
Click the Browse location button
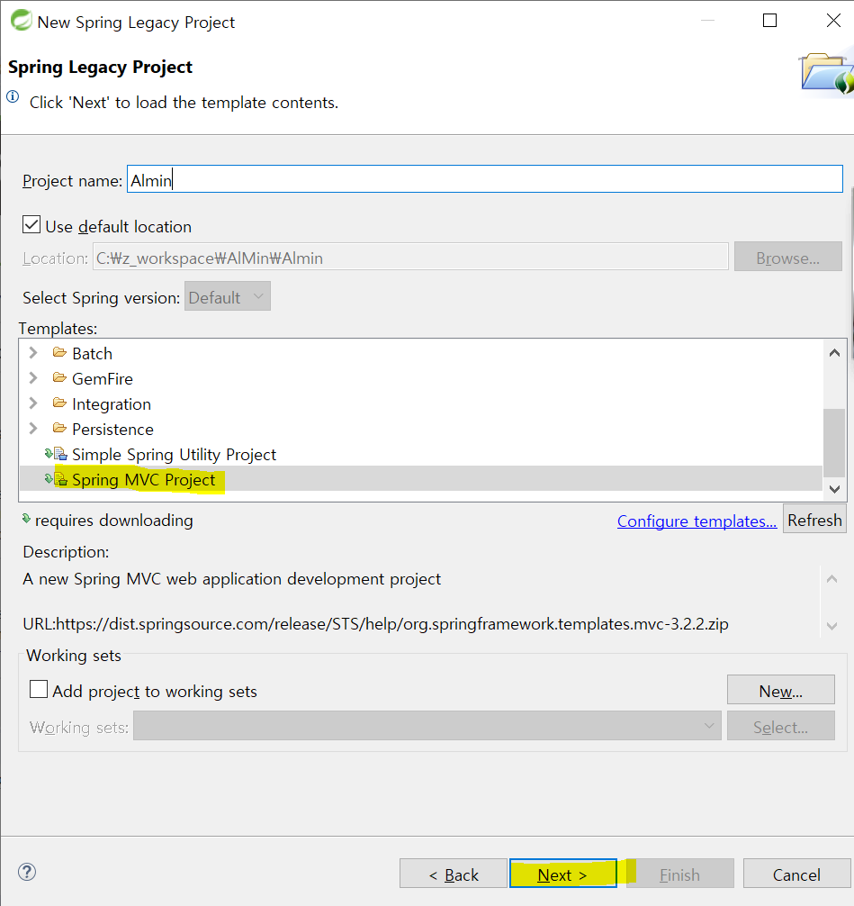787,257
